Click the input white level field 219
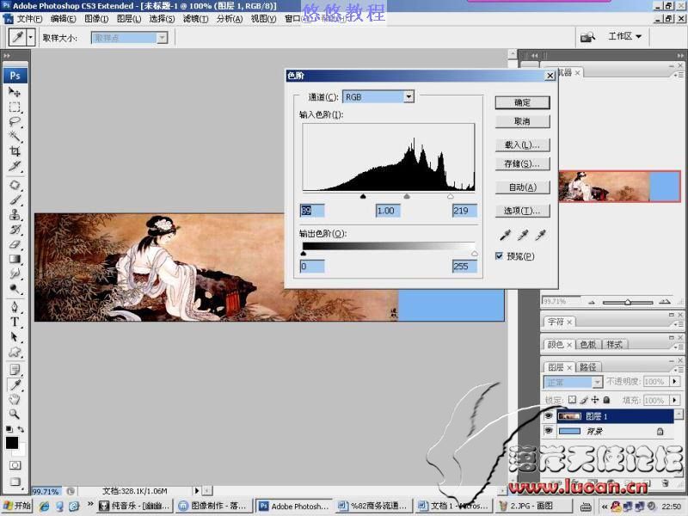688x516 pixels. click(464, 211)
